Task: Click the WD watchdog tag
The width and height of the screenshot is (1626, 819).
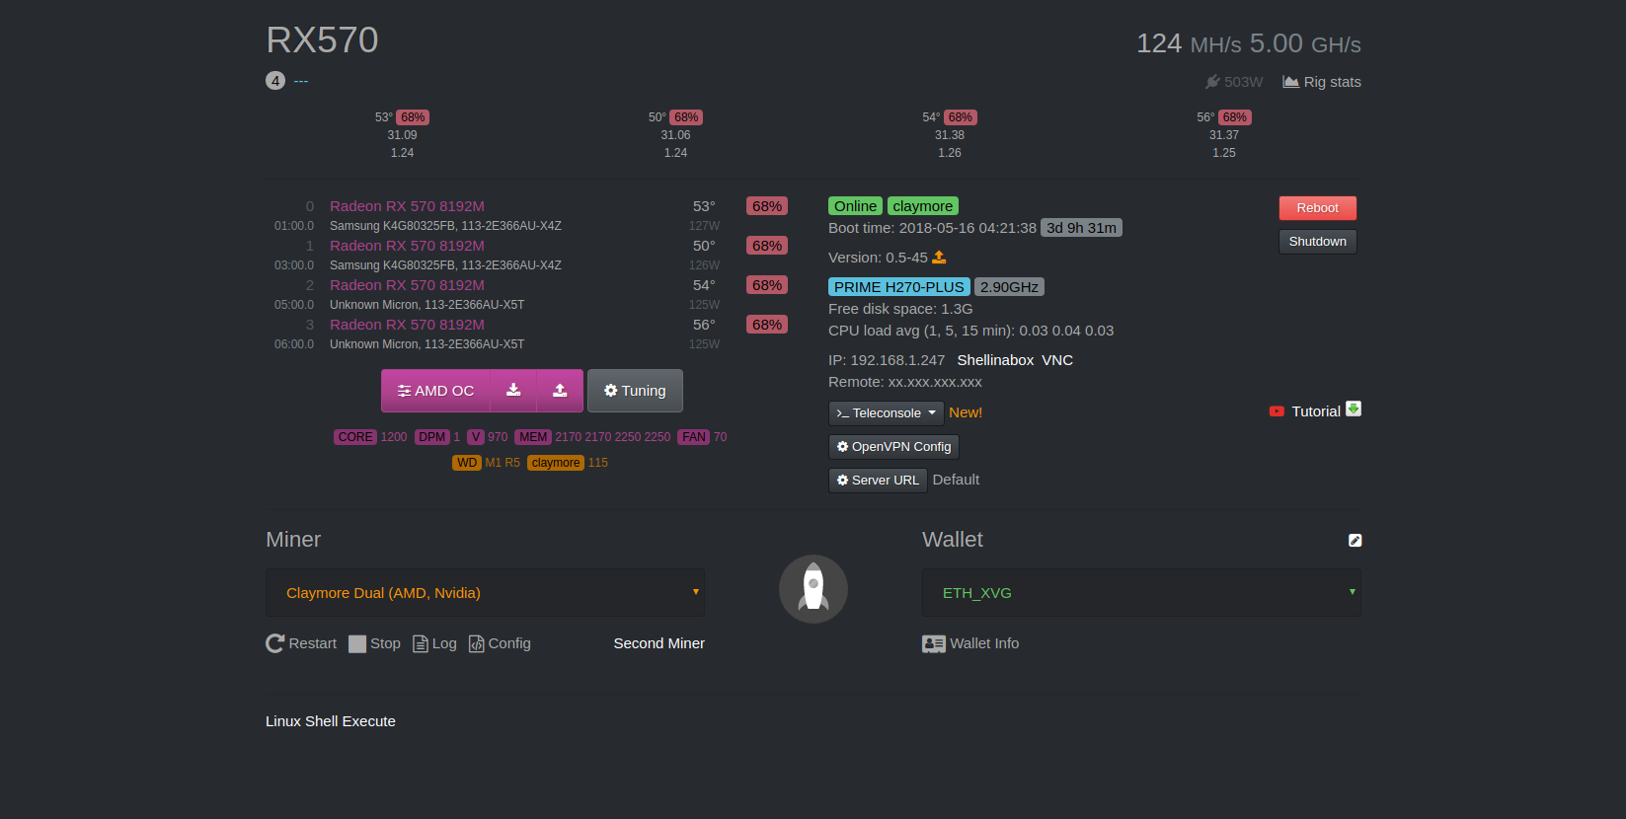Action: tap(467, 463)
